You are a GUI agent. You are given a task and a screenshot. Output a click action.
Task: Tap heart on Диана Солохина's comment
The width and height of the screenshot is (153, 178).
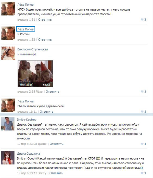coord(142,173)
